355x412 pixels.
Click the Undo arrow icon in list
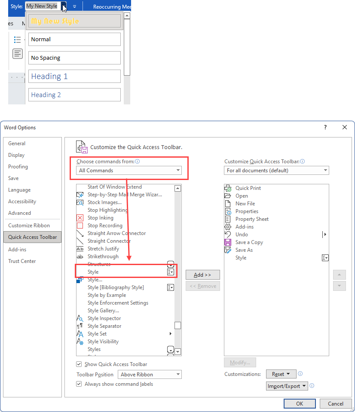pyautogui.click(x=228, y=235)
